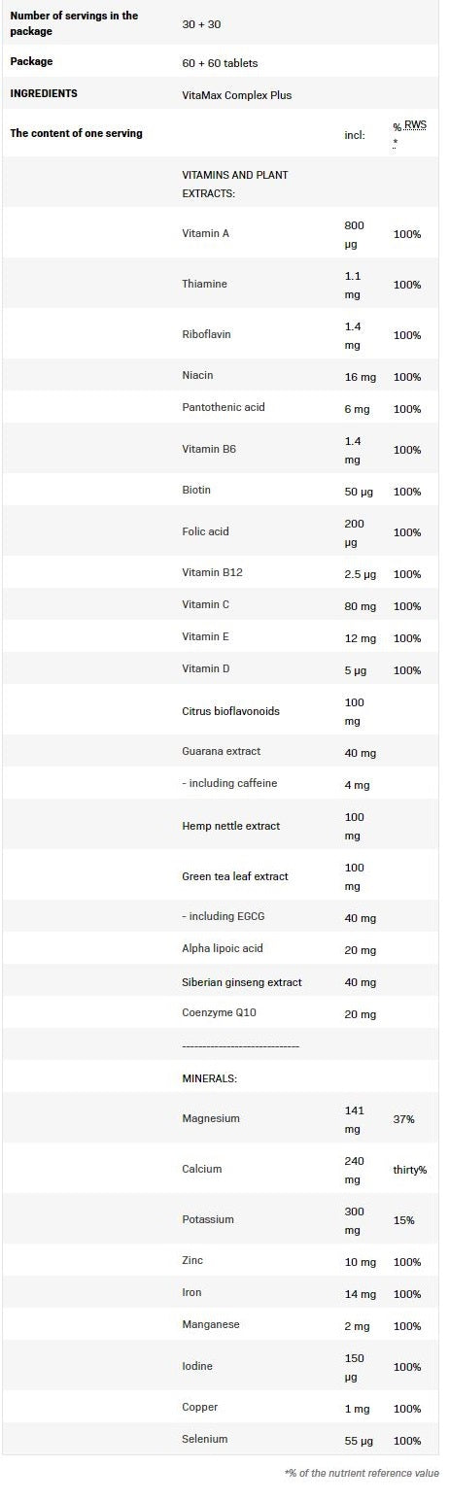The image size is (449, 1502).
Task: Click the Siberian ginseng extract label
Action: point(242,982)
